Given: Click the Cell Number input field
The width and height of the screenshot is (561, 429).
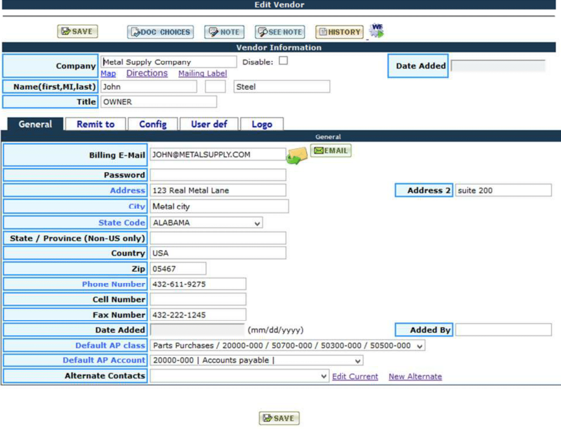Looking at the screenshot, I should click(198, 300).
